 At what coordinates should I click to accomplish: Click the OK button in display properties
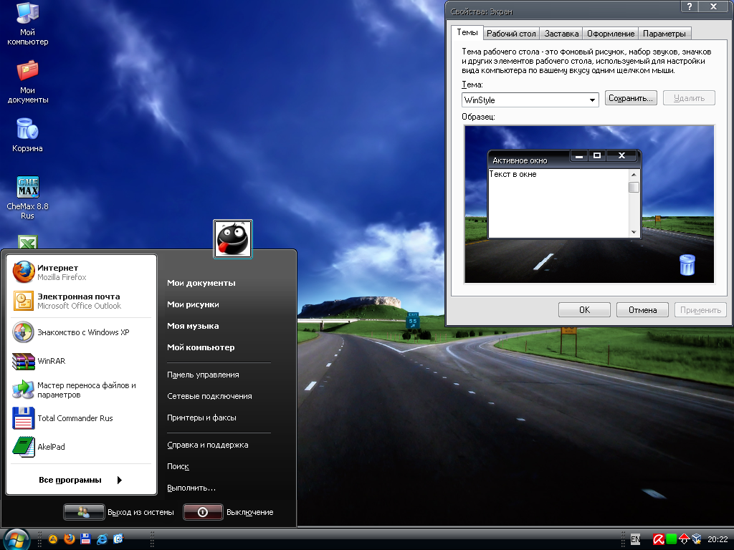[584, 309]
